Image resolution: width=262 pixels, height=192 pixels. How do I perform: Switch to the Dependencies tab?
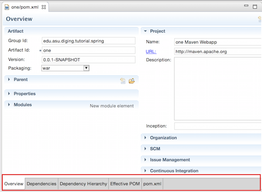tap(41, 184)
